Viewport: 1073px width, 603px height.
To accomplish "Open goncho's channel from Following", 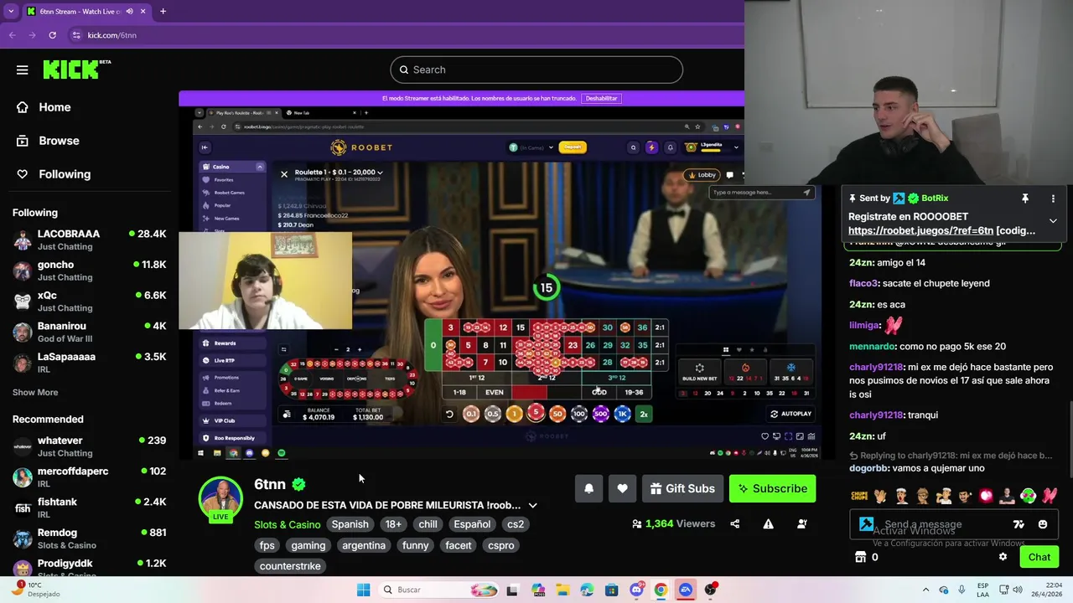I will point(89,271).
